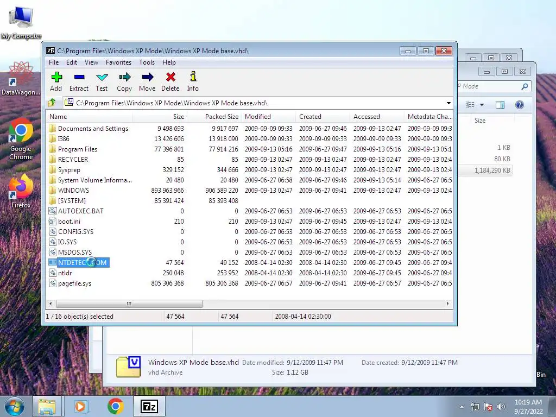
Task: Show hidden system tray icons
Action: click(x=462, y=407)
